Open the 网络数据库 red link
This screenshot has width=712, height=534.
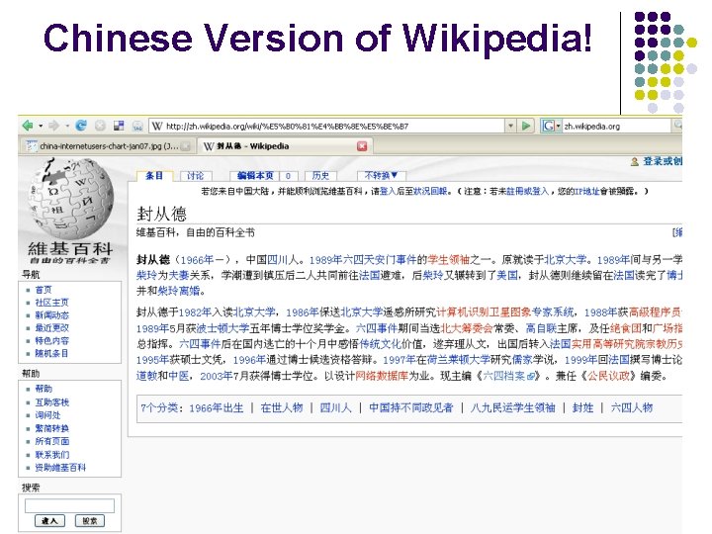coord(382,376)
